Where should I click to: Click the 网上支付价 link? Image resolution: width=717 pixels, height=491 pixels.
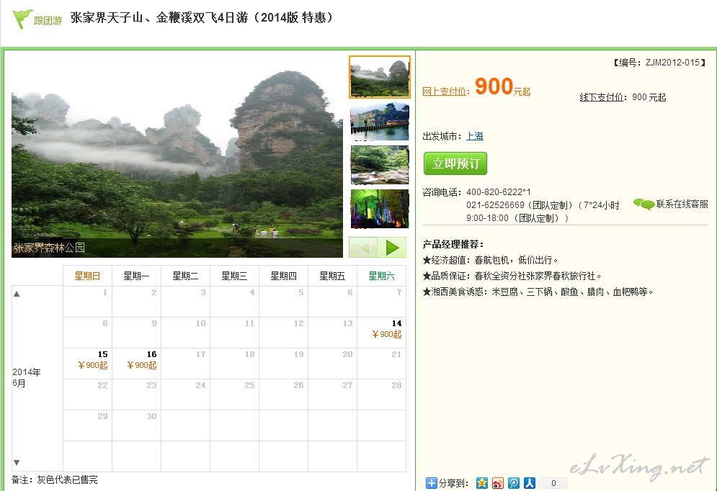point(444,91)
